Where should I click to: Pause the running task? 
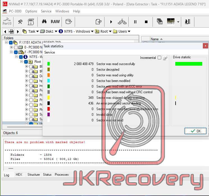pyautogui.click(x=135, y=22)
